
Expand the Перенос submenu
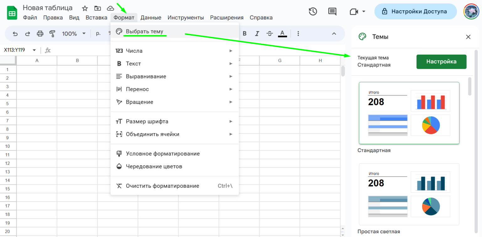point(174,89)
